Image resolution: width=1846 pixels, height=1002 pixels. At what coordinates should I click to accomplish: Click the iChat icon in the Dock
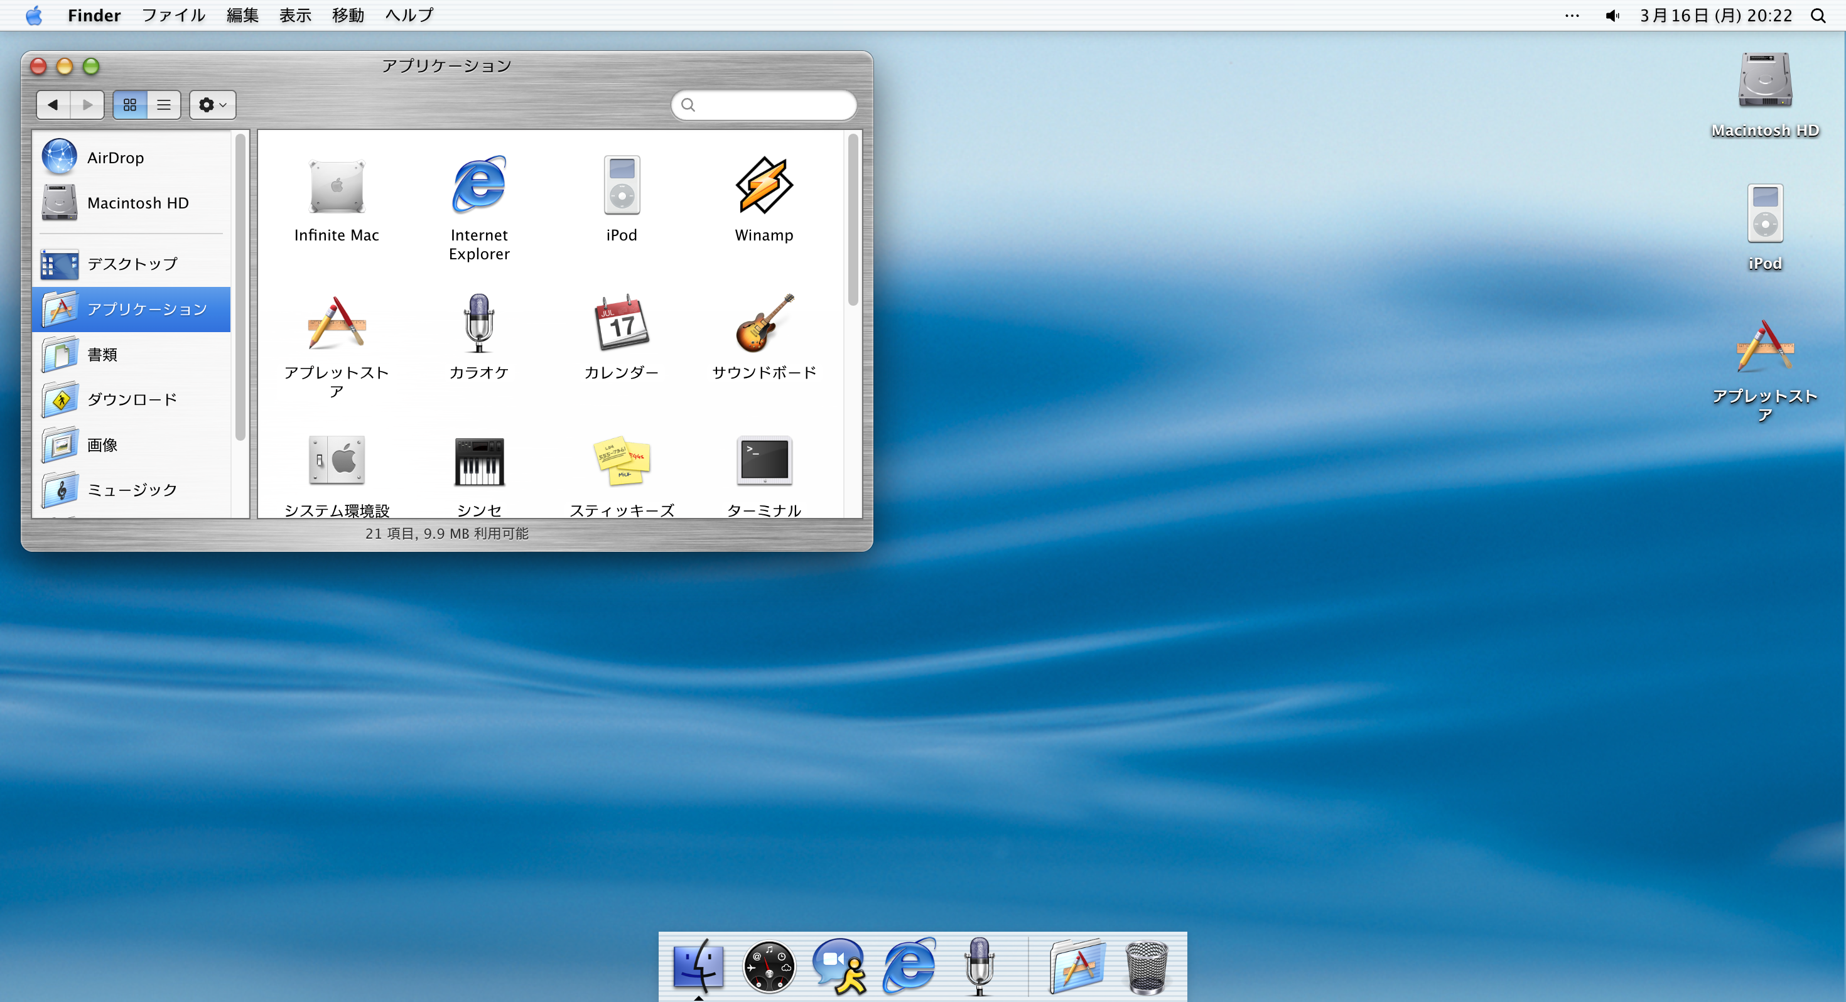pos(838,966)
